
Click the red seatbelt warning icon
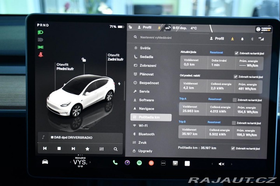pos(41,55)
